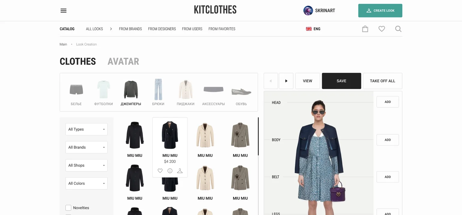
Task: Click Add button for Belt
Action: tap(388, 177)
